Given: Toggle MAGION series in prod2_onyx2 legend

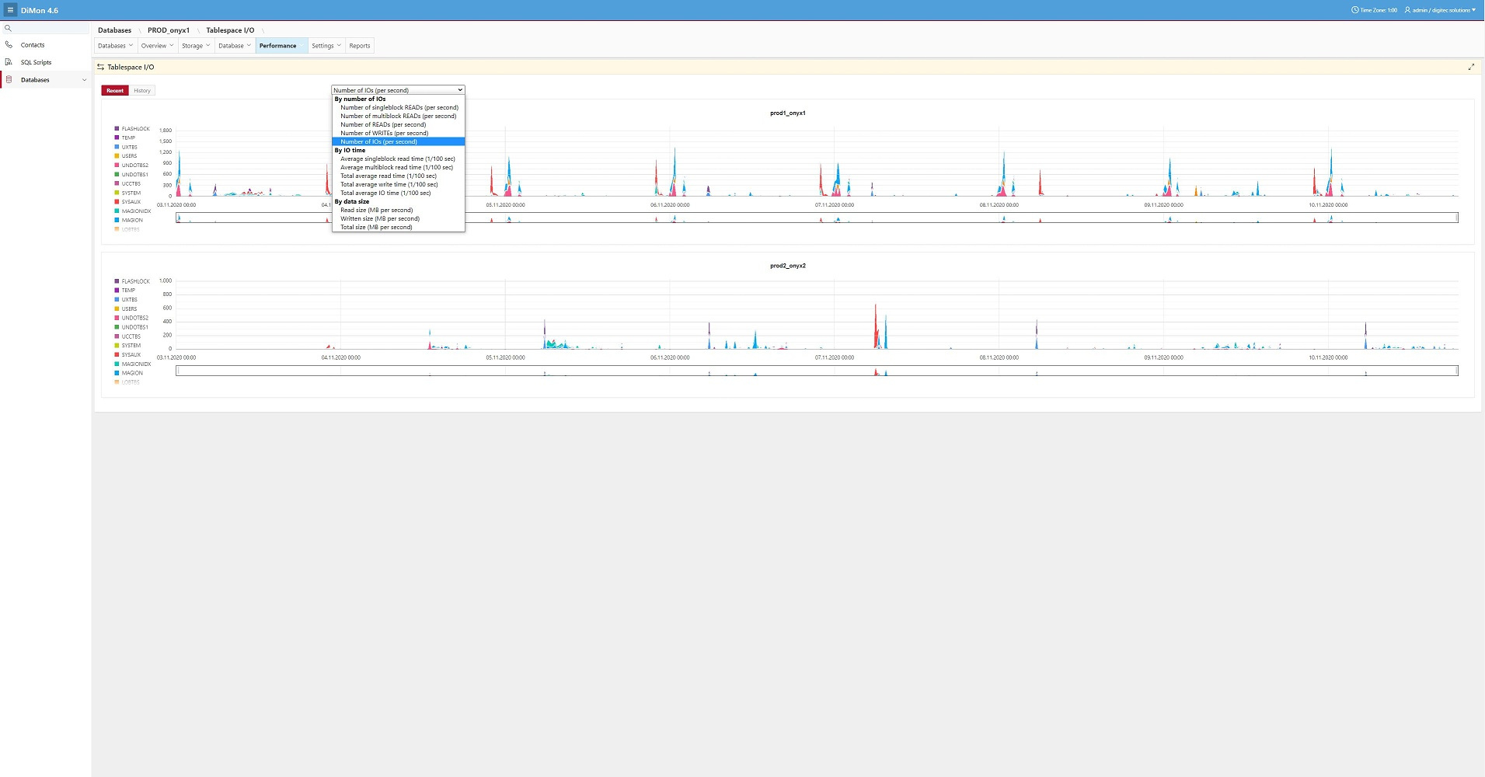Looking at the screenshot, I should click(x=131, y=373).
